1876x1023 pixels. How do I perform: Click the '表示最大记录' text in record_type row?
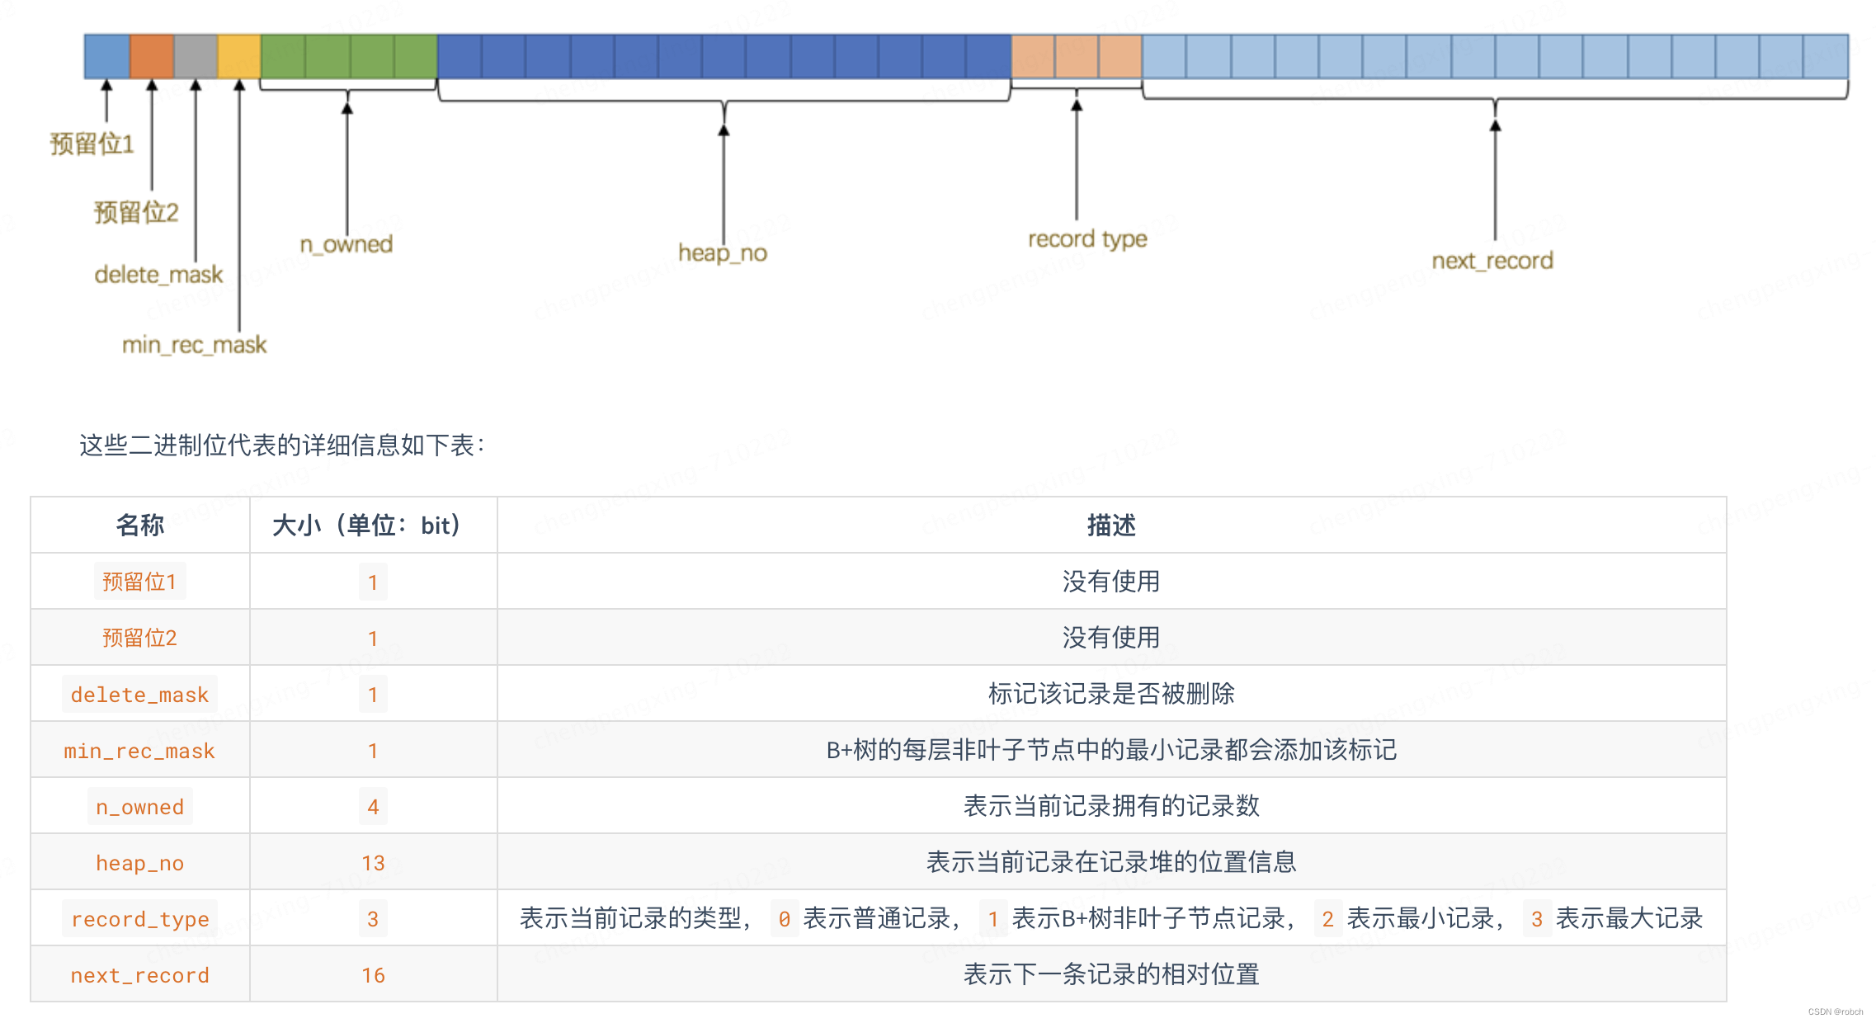point(1629,918)
